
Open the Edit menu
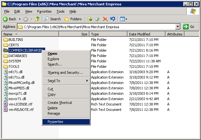point(17,11)
